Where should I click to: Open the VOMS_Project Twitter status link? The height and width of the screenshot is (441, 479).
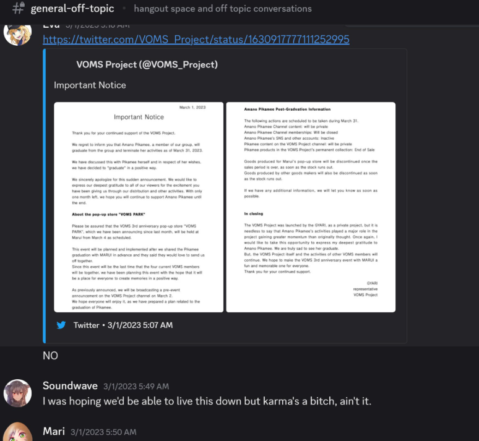196,40
